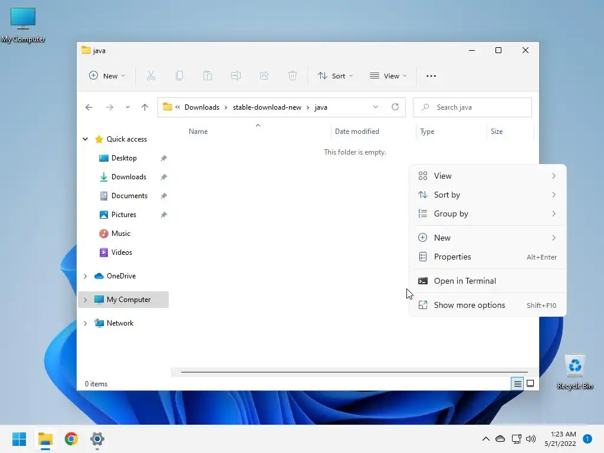Viewport: 604px width, 453px height.
Task: Open New submenu in context menu
Action: 488,238
